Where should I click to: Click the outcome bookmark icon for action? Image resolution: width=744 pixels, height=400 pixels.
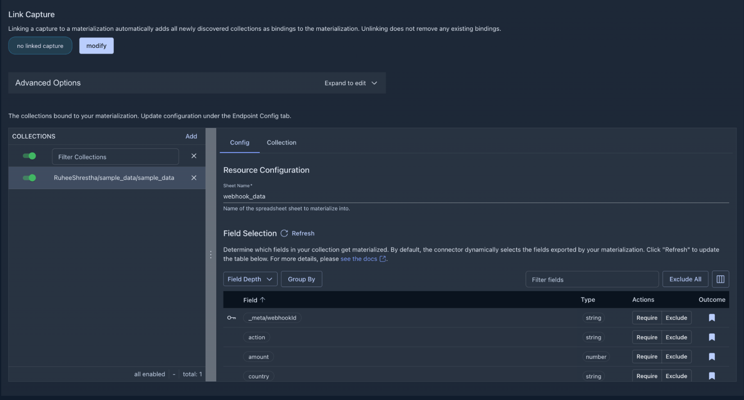click(x=712, y=337)
